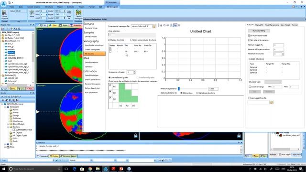Click the Centre Variogram icon
The image size is (306, 172).
point(78,14)
